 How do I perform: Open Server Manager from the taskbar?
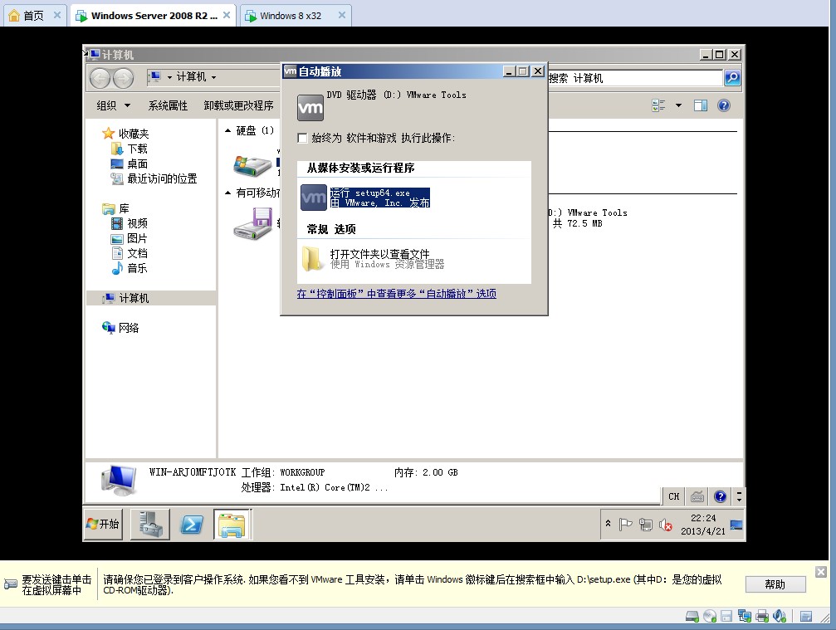click(x=150, y=525)
